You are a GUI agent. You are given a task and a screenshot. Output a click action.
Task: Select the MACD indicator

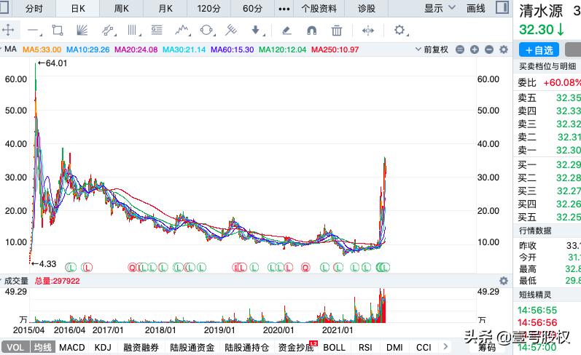[x=72, y=347]
